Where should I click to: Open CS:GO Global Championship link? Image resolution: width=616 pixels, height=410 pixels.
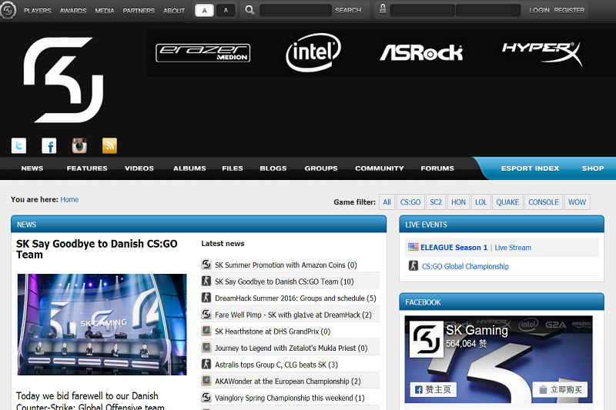465,266
